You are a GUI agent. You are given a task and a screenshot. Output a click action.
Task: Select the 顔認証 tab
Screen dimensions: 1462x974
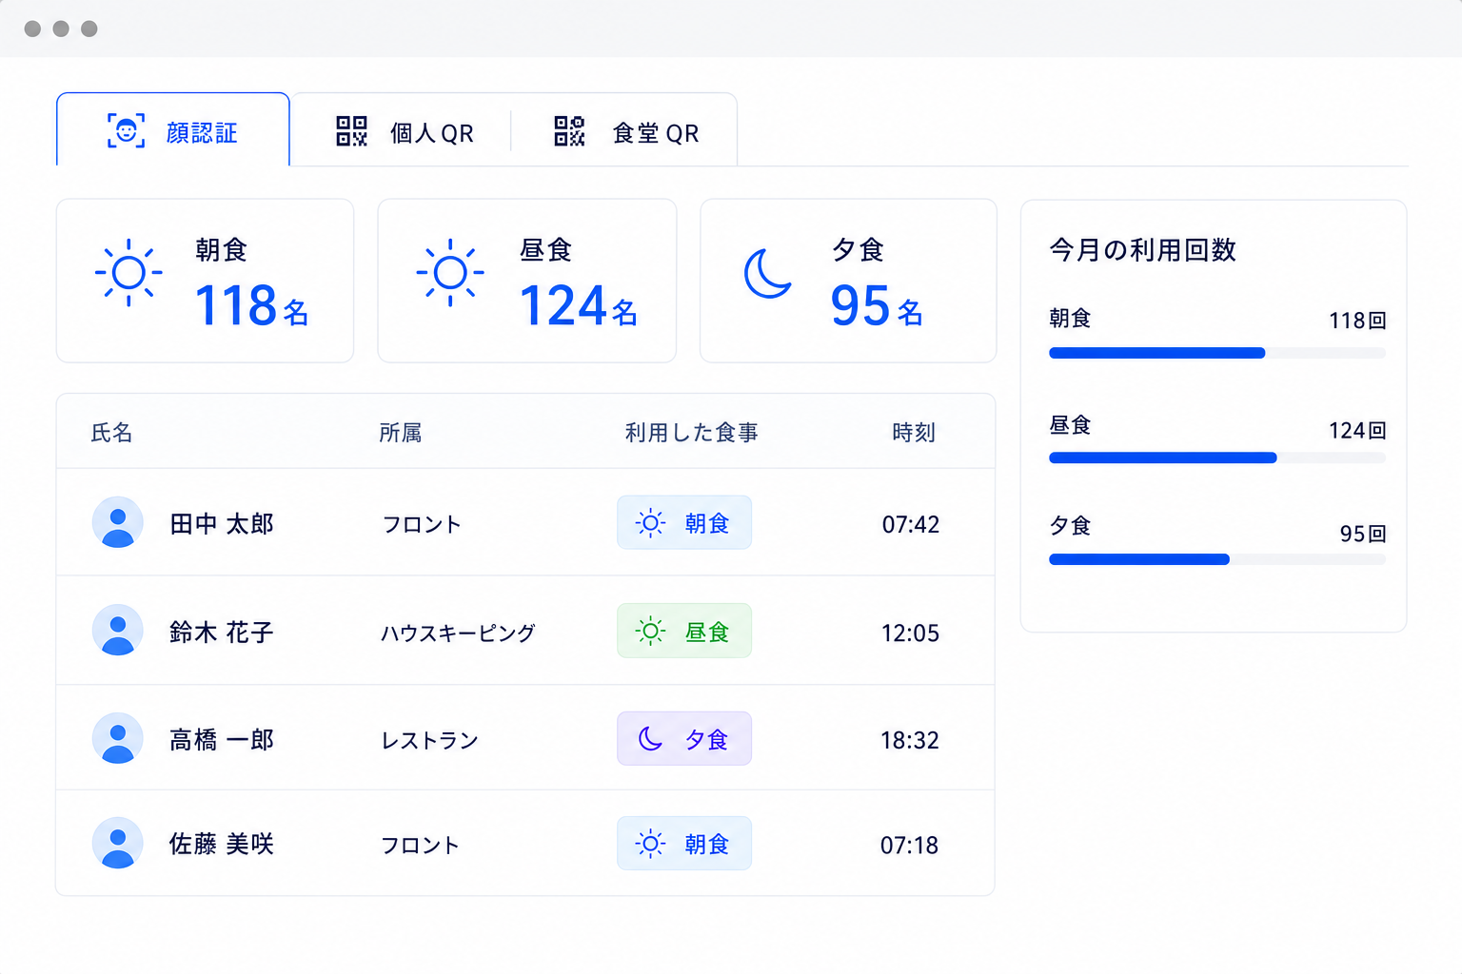pos(173,130)
